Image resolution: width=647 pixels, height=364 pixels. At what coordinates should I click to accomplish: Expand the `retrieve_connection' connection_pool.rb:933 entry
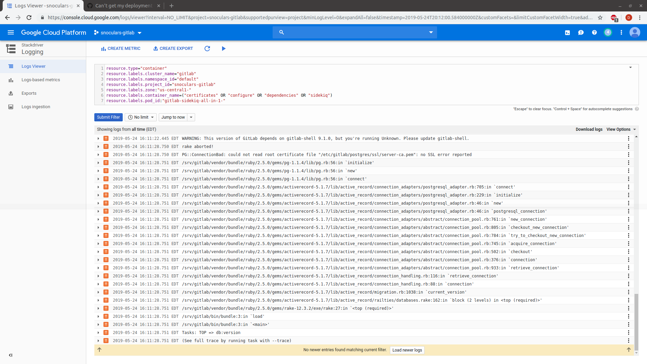point(98,268)
